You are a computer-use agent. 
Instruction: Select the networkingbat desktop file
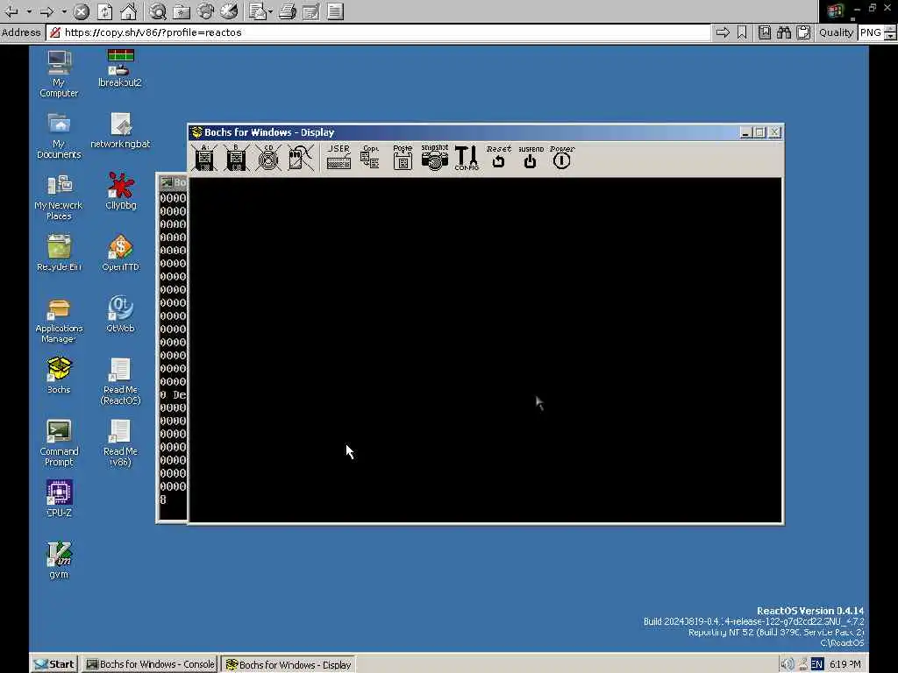coord(120,131)
